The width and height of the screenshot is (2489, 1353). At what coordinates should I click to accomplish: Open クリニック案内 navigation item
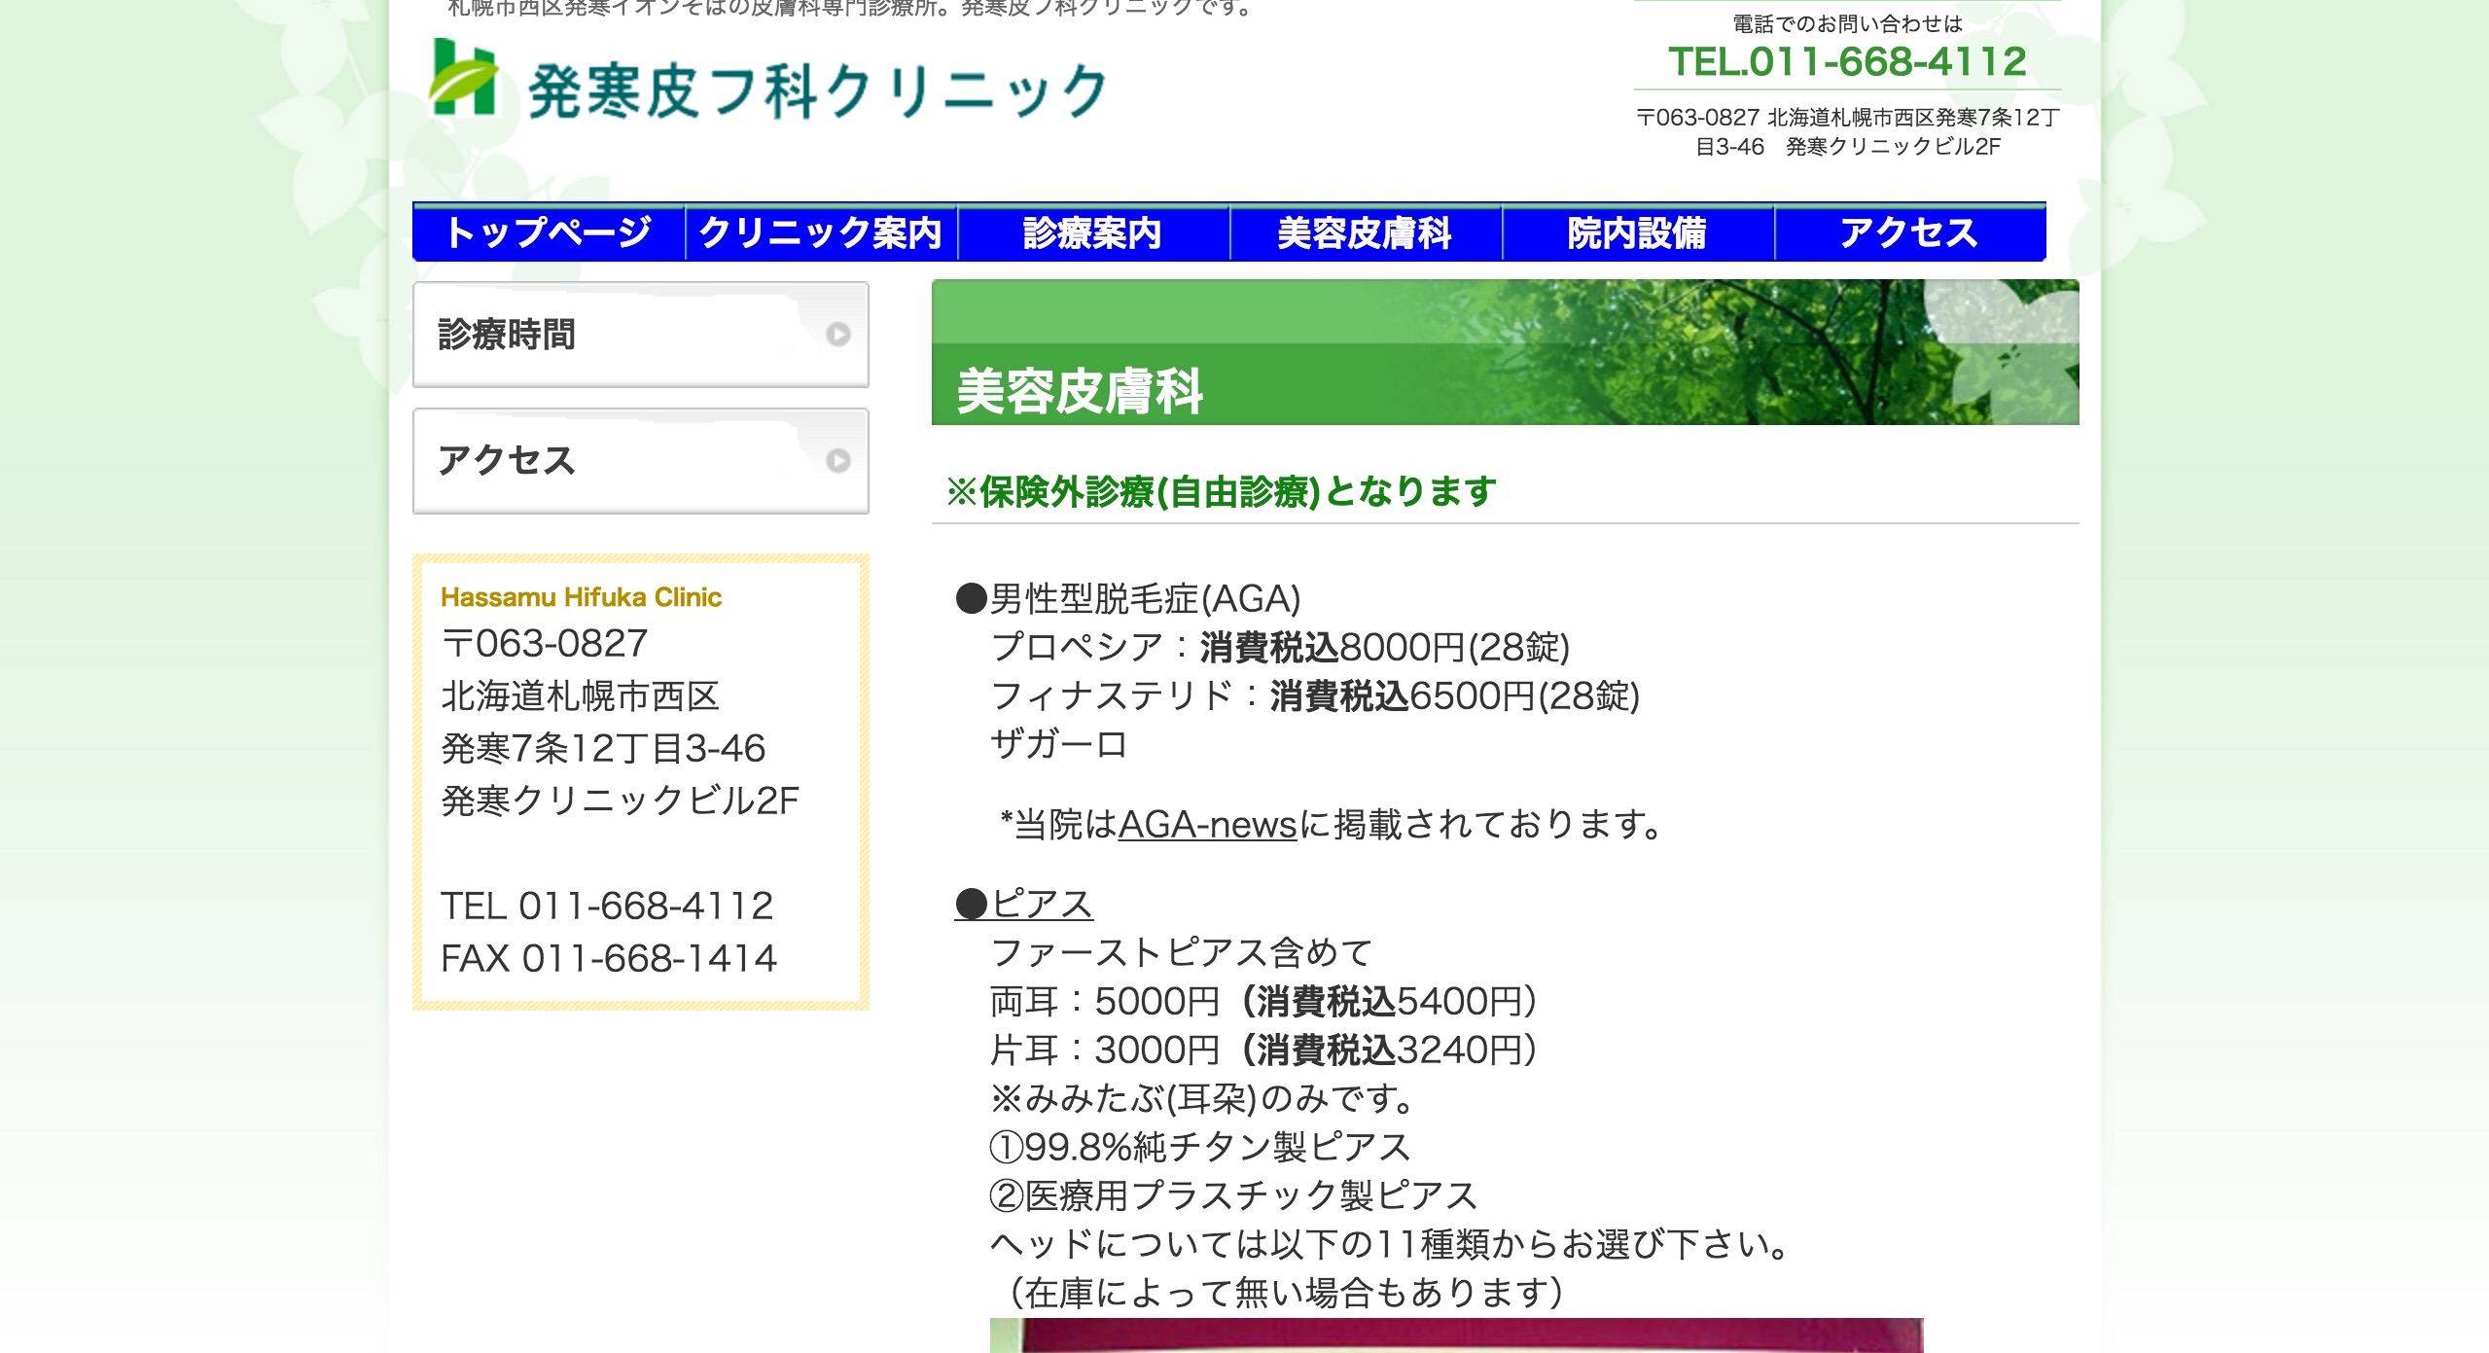[x=821, y=233]
